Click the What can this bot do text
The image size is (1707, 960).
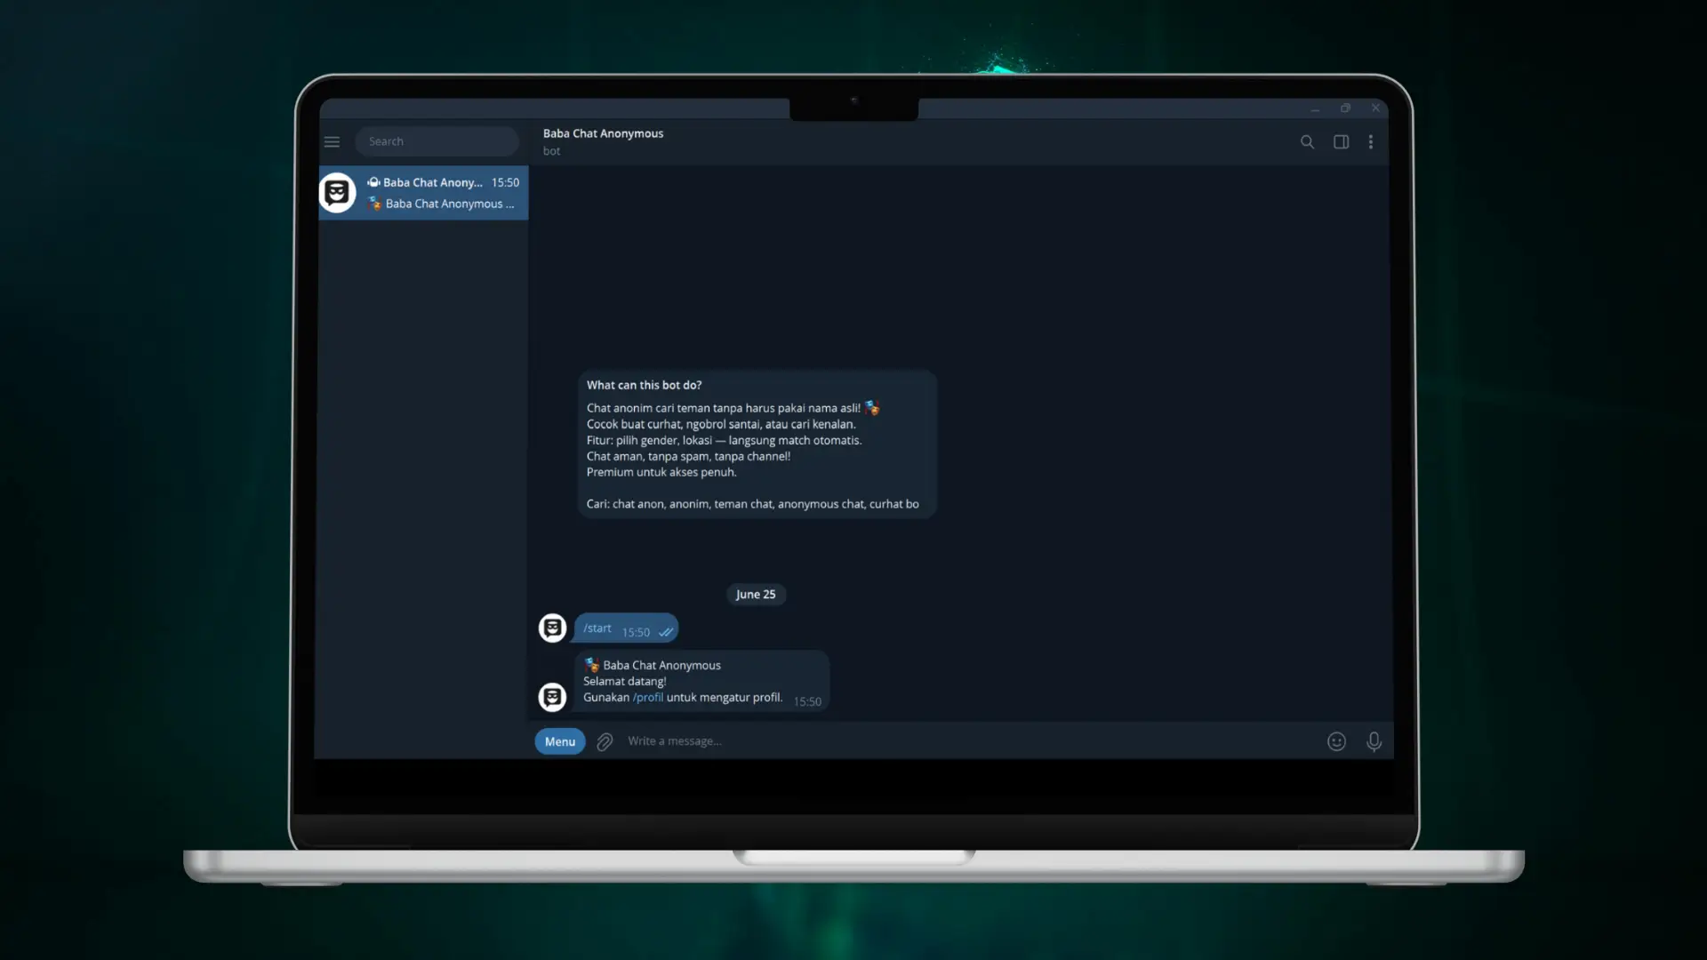tap(644, 385)
